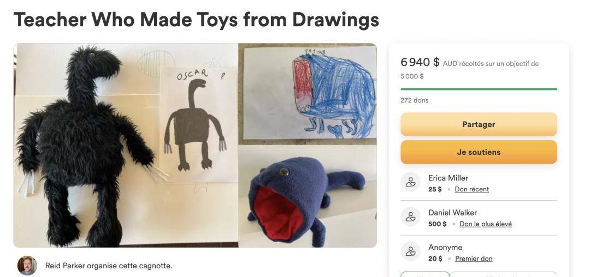This screenshot has height=277, width=590.
Task: Click the 272 dons count
Action: point(414,100)
